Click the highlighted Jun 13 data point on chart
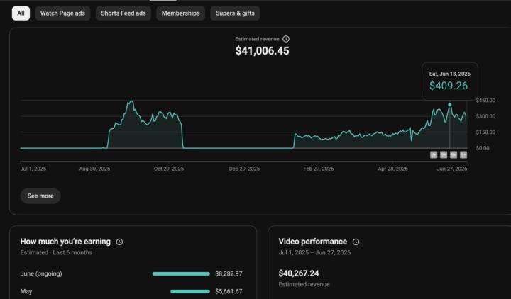This screenshot has height=299, width=511. coord(450,105)
